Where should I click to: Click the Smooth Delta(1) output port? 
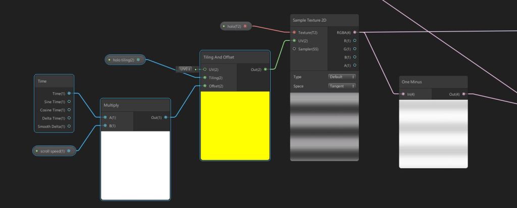pyautogui.click(x=69, y=126)
